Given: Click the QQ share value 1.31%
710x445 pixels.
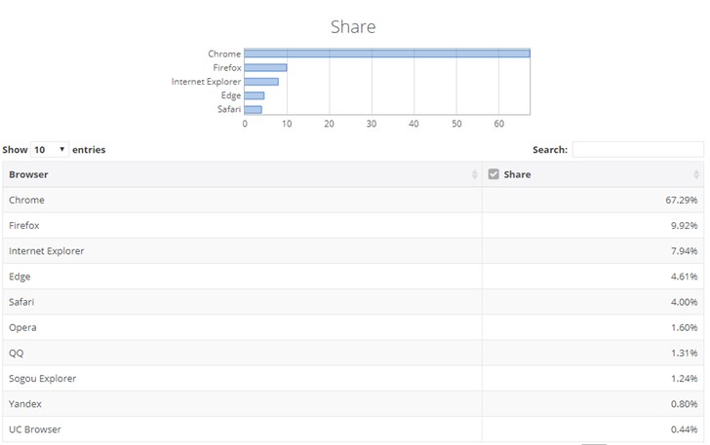Looking at the screenshot, I should [684, 352].
